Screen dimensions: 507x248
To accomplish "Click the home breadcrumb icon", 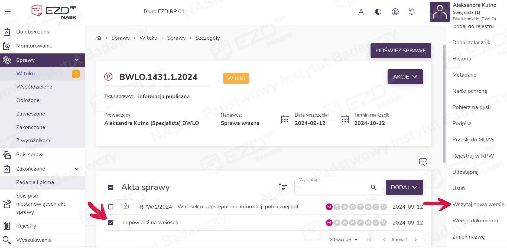I will 99,38.
